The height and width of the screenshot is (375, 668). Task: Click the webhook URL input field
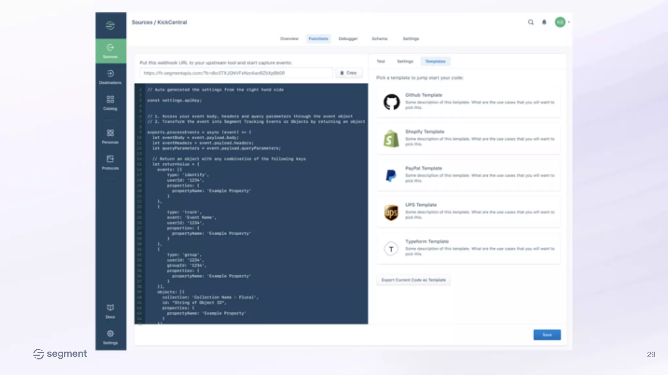pyautogui.click(x=236, y=73)
